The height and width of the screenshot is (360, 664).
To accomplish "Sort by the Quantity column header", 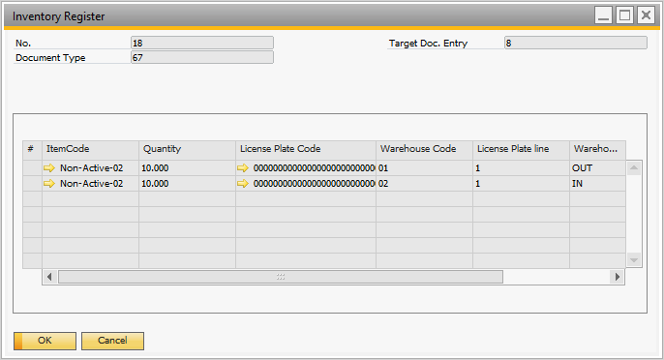I will click(187, 149).
